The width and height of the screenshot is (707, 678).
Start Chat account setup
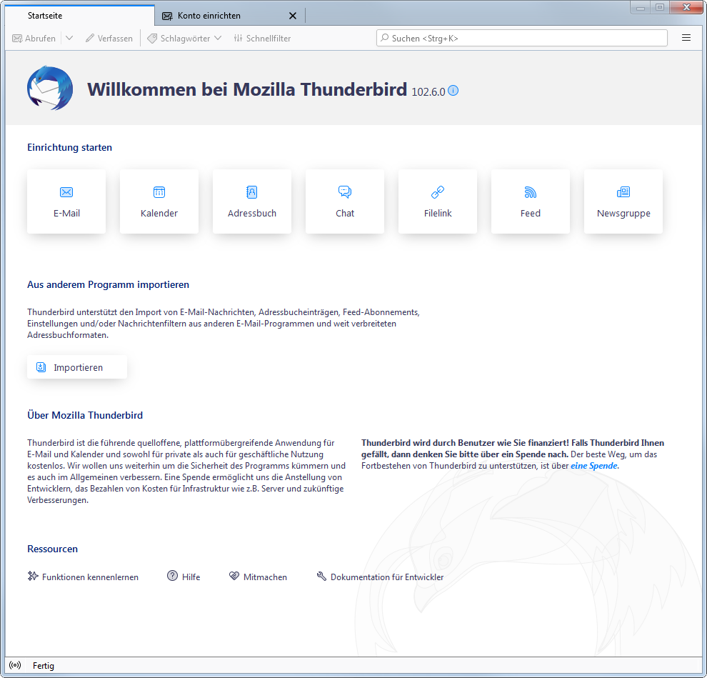click(345, 201)
